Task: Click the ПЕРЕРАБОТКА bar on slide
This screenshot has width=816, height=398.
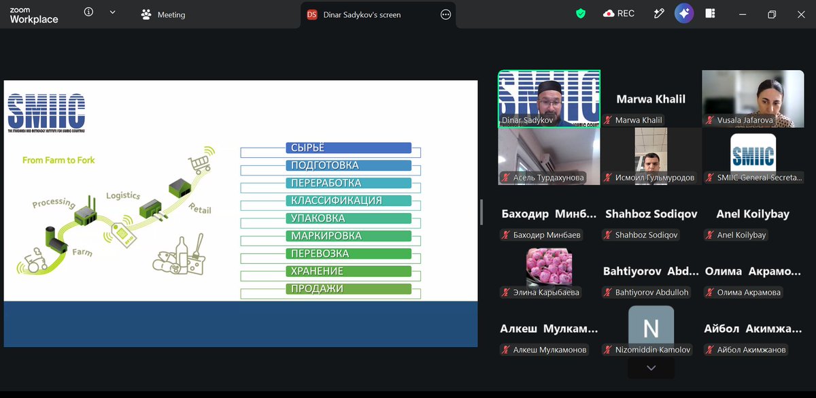Action: pos(348,183)
